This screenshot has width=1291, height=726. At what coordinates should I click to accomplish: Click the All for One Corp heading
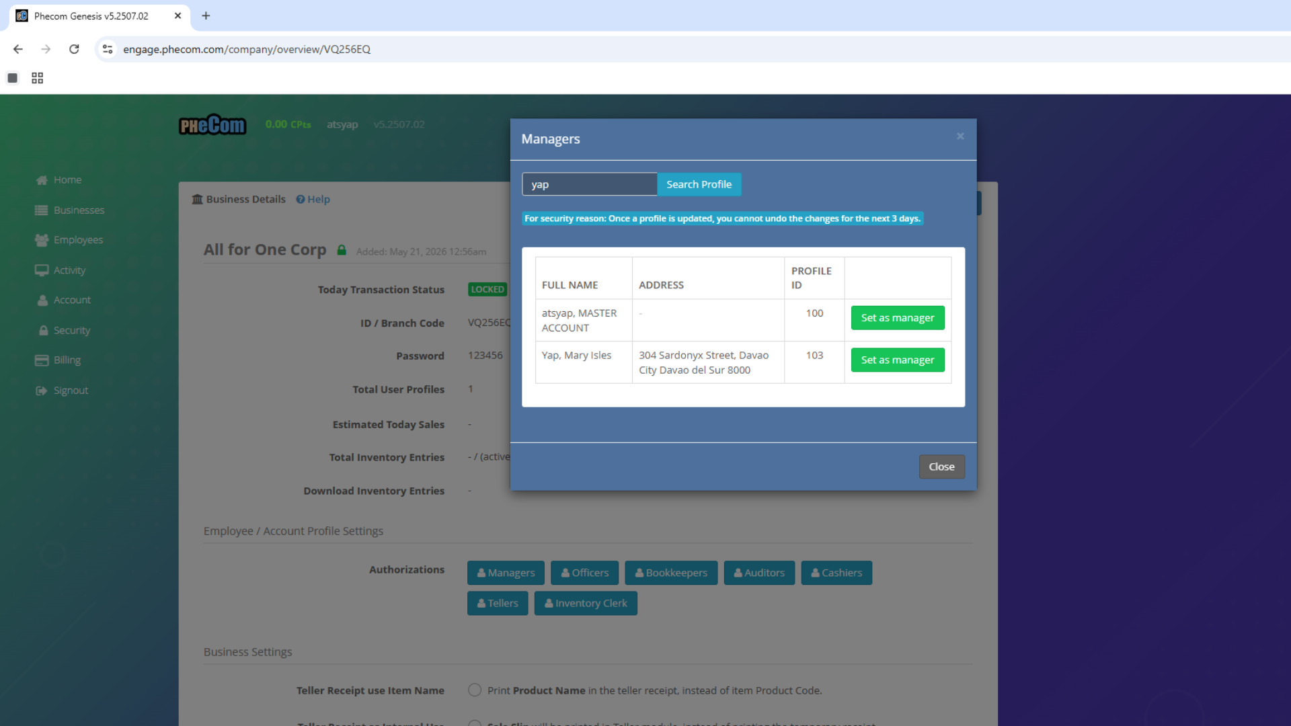[x=265, y=250]
